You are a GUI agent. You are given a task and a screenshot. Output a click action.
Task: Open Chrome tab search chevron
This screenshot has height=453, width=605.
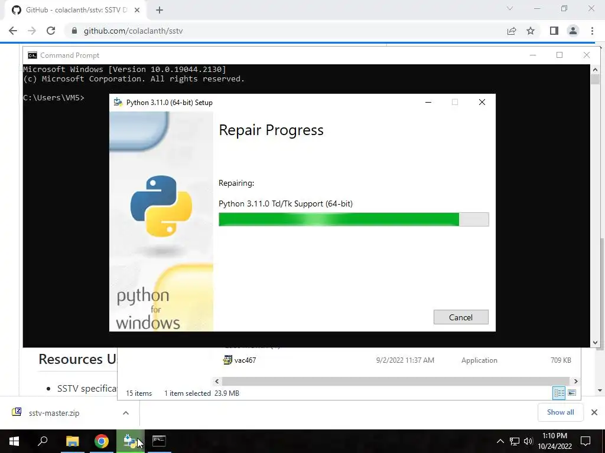(510, 8)
